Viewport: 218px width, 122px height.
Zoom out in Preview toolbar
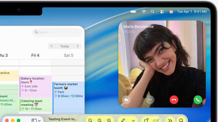[90, 120]
